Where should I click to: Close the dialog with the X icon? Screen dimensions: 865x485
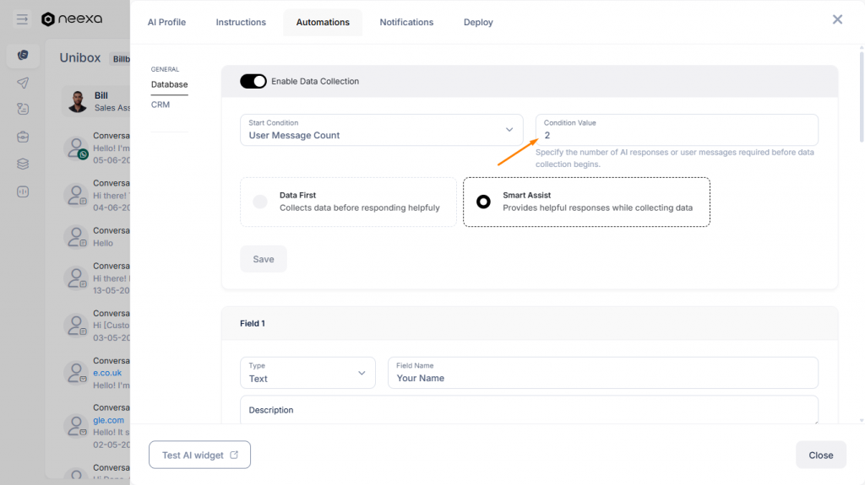(837, 19)
